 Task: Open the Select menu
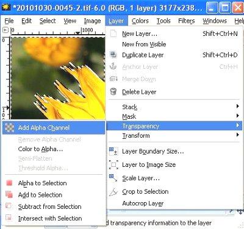tap(48, 21)
